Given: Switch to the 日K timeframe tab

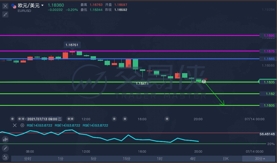Looking at the screenshot, I should tap(226, 159).
